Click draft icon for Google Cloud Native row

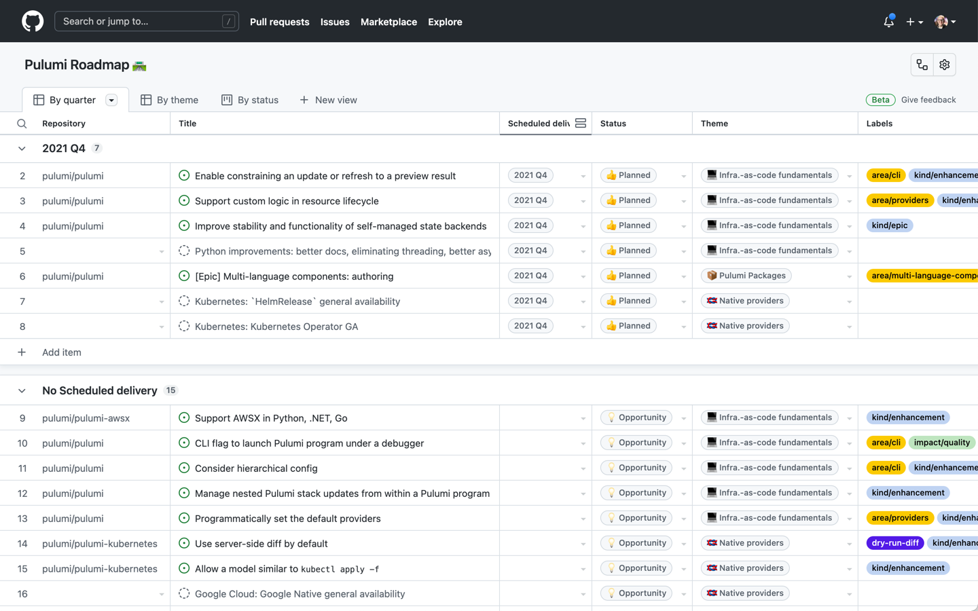coord(184,593)
